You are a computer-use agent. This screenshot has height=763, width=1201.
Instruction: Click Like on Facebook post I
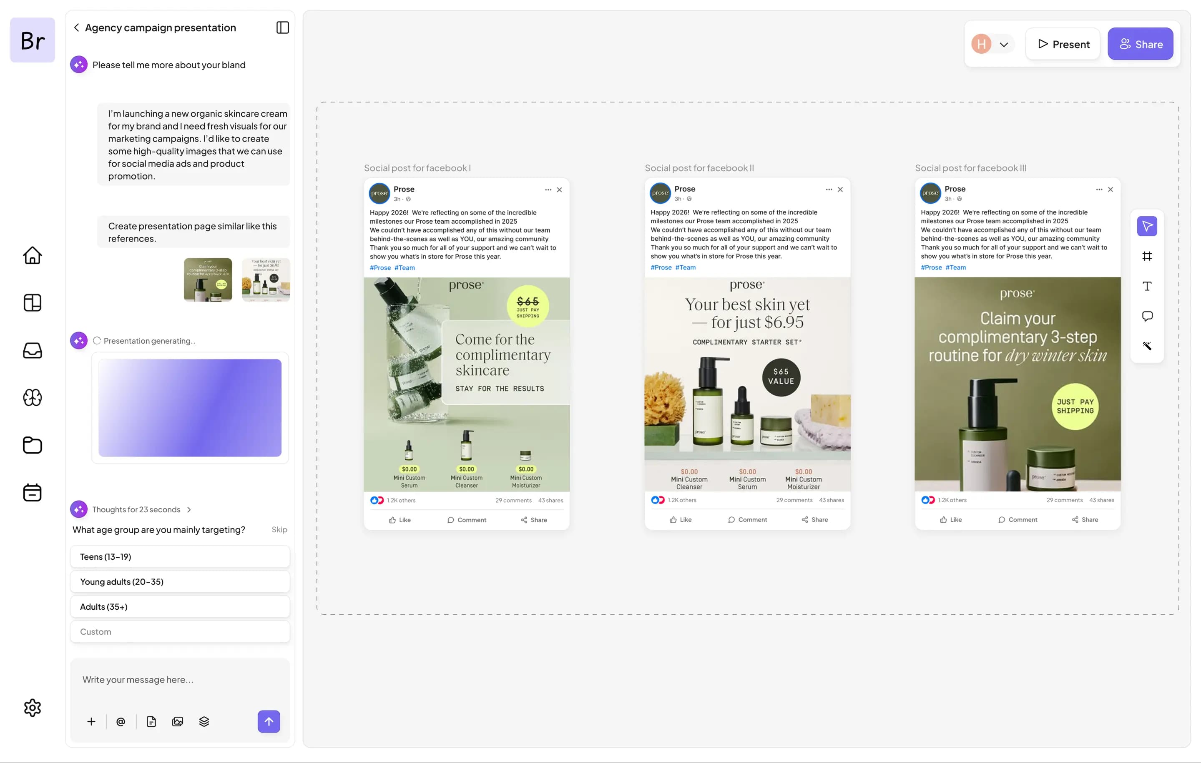click(x=400, y=519)
